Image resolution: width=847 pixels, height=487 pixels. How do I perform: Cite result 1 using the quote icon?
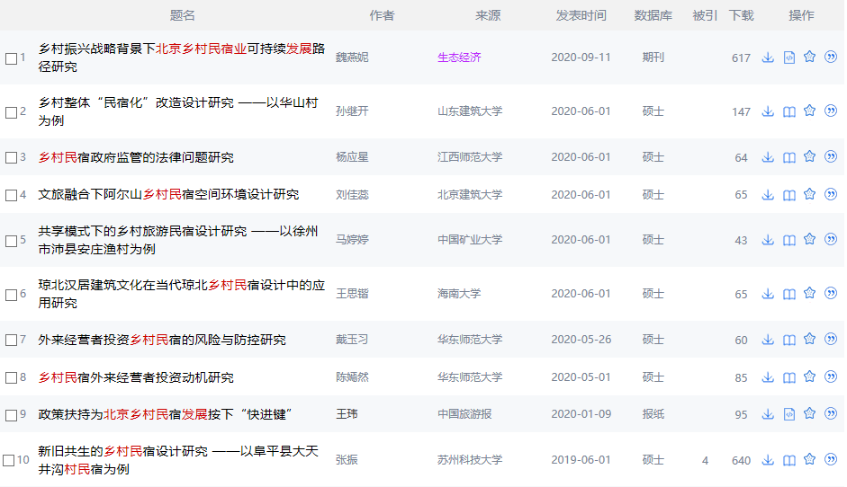click(x=831, y=57)
